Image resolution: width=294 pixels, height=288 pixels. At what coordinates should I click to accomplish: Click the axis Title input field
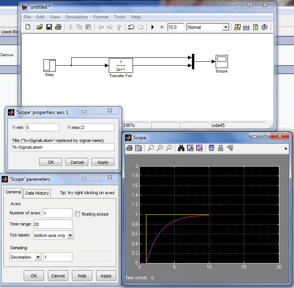pyautogui.click(x=63, y=147)
